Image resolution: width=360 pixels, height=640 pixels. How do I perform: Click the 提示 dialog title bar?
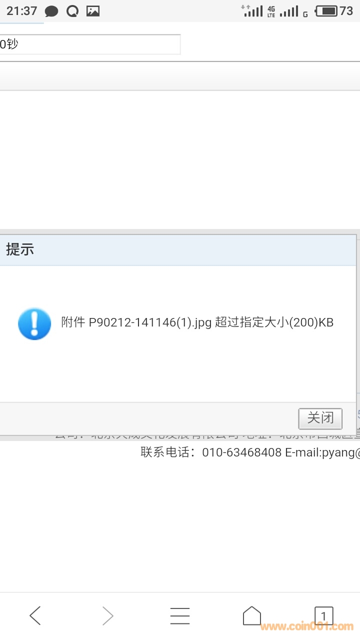click(x=178, y=249)
